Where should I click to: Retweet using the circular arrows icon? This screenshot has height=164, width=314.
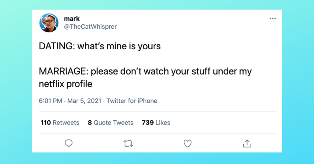pos(128,143)
